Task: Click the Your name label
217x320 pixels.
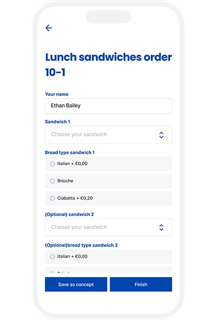Action: [x=57, y=94]
